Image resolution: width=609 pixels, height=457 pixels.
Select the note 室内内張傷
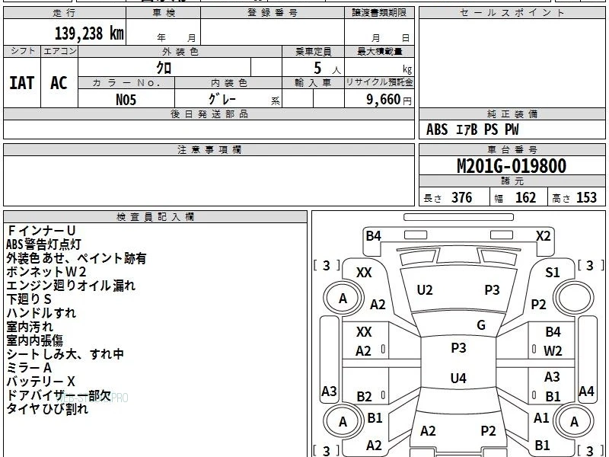click(34, 340)
